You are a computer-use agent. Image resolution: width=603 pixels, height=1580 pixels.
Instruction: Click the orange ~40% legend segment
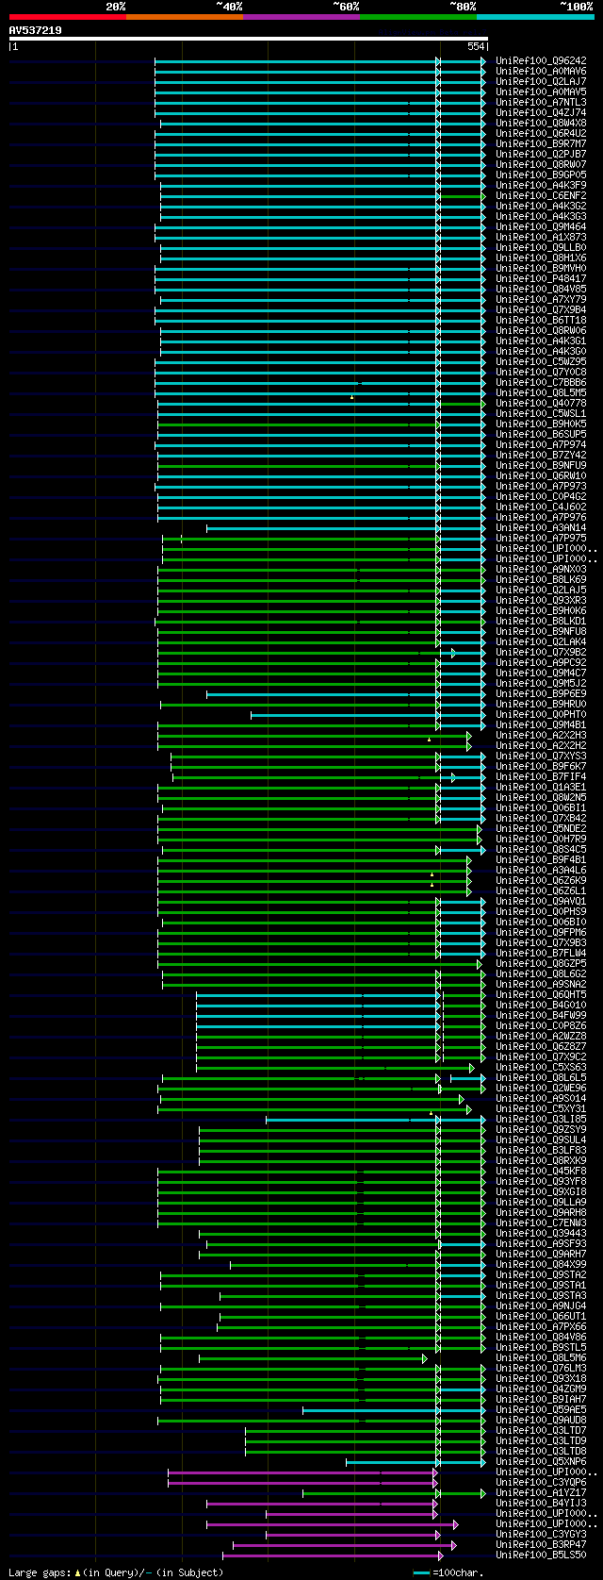tap(185, 17)
